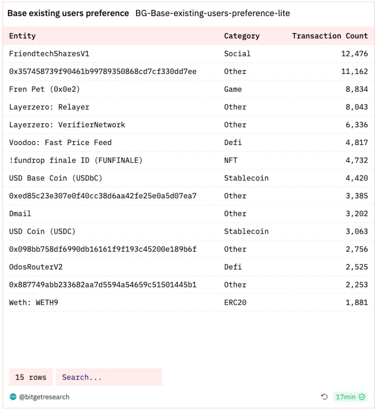Click the Weth: WETH9 entity cell
The width and height of the screenshot is (378, 410).
point(34,303)
